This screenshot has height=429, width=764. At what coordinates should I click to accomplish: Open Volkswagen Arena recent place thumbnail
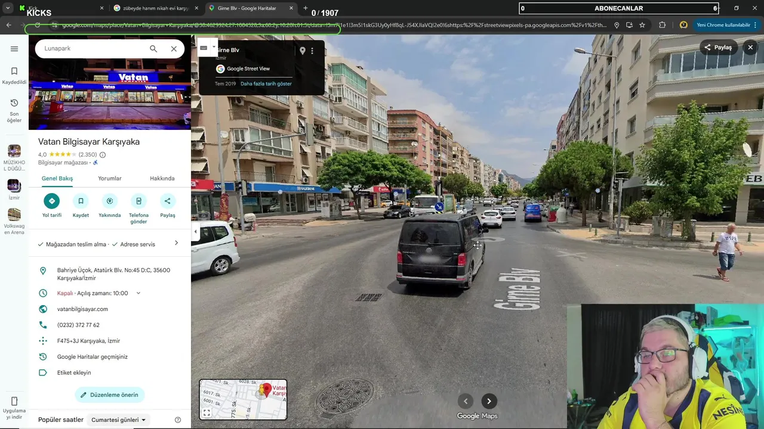point(14,214)
